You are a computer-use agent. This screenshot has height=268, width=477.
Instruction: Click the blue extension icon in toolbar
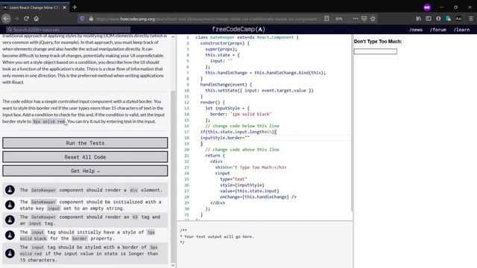(448, 19)
